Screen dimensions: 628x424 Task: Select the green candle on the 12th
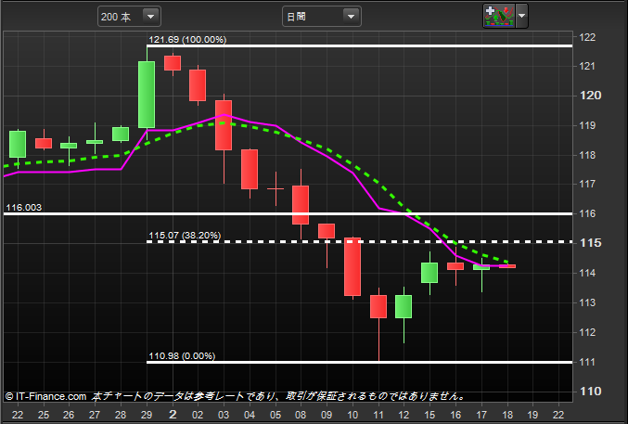(404, 306)
